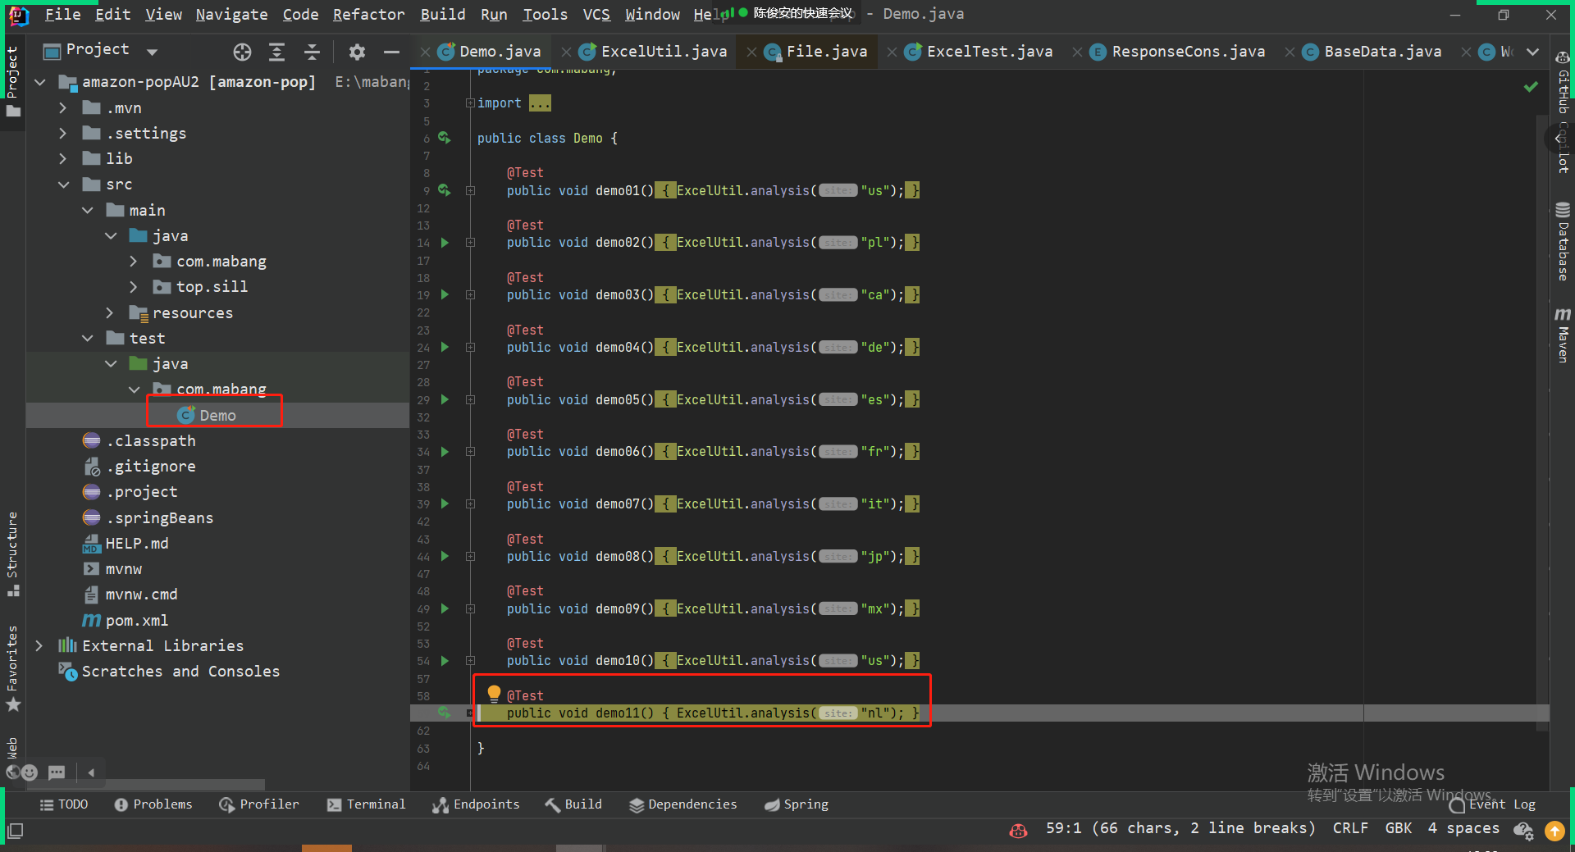This screenshot has height=852, width=1575.
Task: Expand the .mvn folder
Action: [63, 108]
